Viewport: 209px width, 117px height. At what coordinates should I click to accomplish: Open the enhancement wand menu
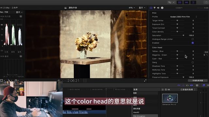(x=10, y=80)
